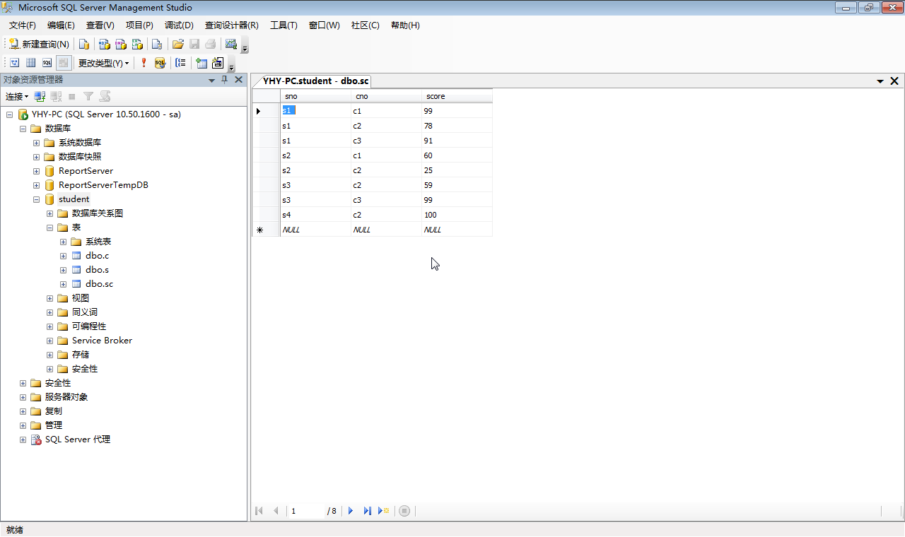Click the score cell containing 25

click(457, 170)
